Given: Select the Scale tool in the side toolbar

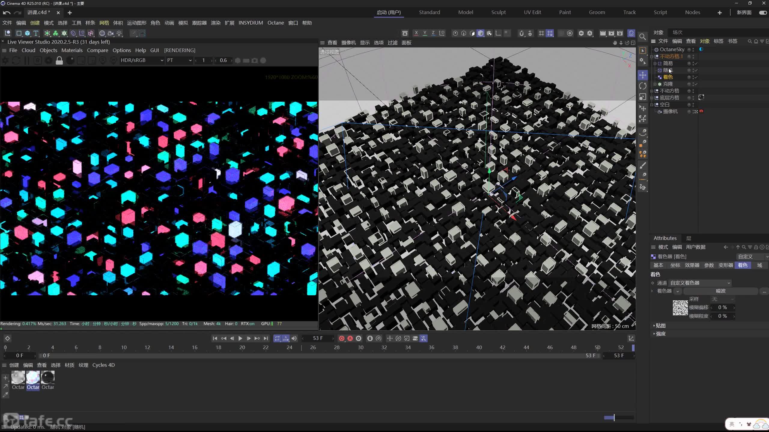Looking at the screenshot, I should coord(643,97).
